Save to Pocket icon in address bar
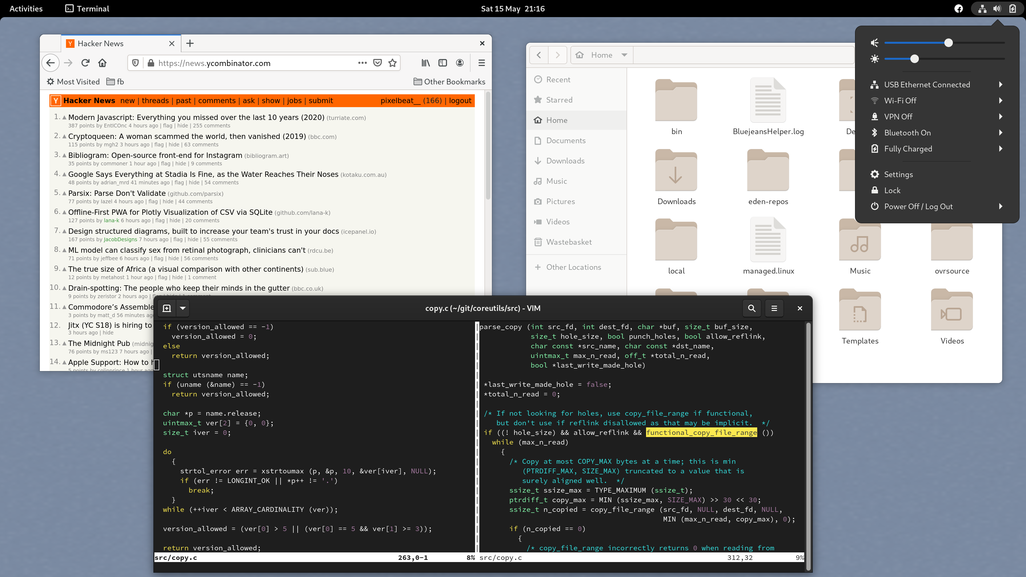 pyautogui.click(x=378, y=63)
